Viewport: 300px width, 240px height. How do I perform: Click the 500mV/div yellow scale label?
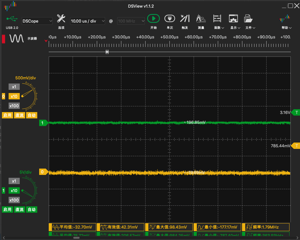pos(26,78)
